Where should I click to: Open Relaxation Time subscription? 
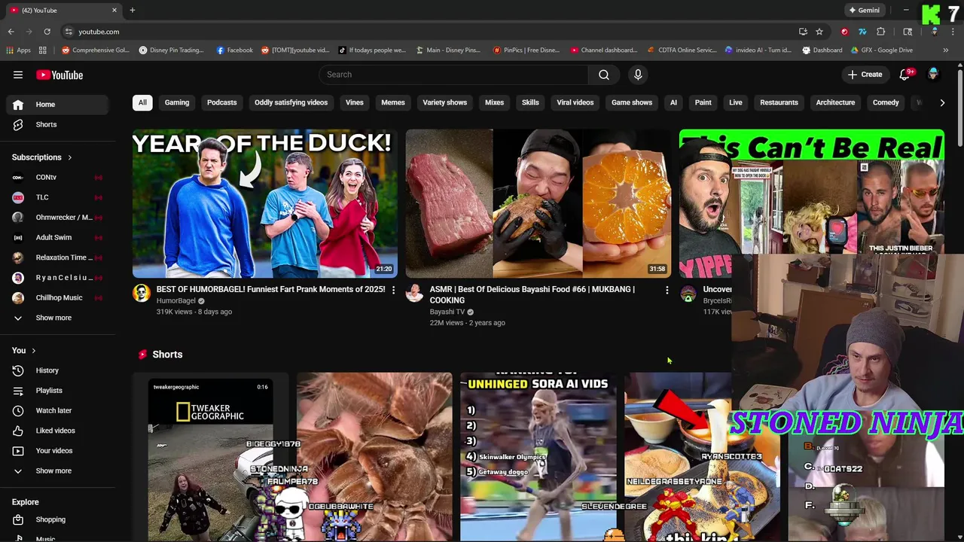[x=57, y=257]
